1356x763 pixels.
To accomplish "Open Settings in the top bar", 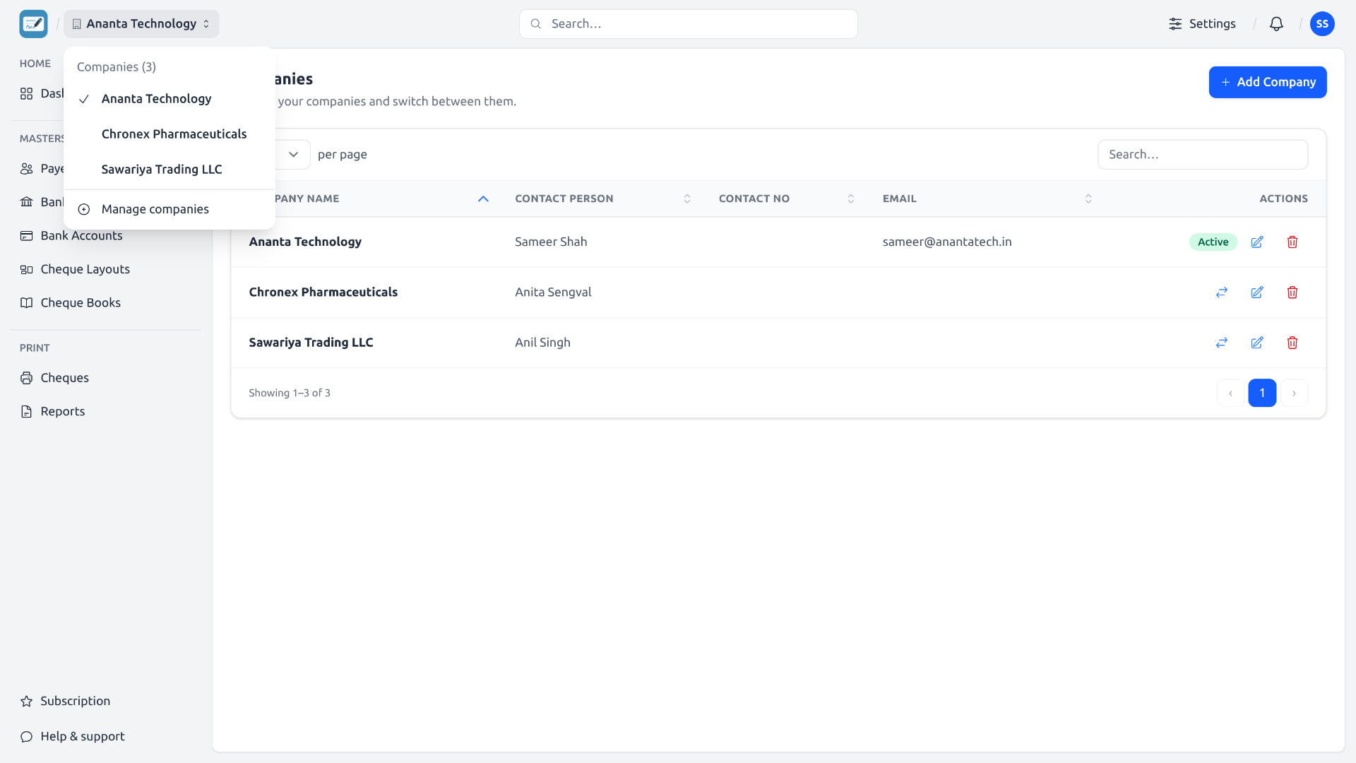I will (x=1202, y=24).
